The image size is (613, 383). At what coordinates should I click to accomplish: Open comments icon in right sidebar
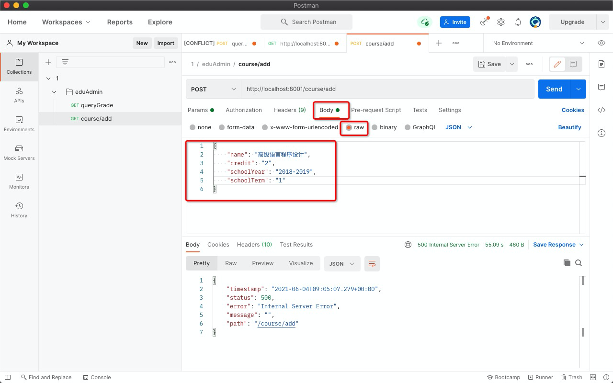(602, 87)
